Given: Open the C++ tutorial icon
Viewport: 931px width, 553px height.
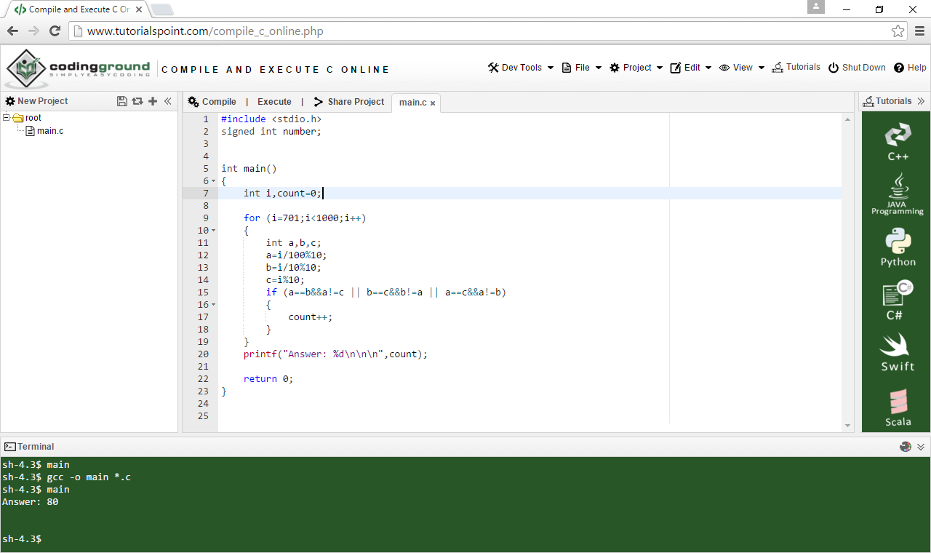Looking at the screenshot, I should click(898, 142).
